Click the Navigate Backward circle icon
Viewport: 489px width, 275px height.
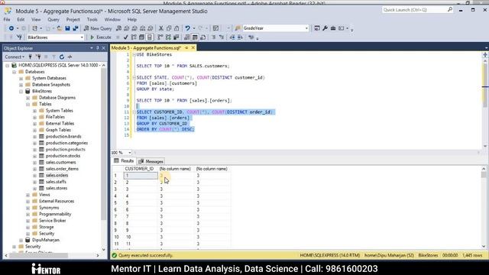tap(11, 28)
